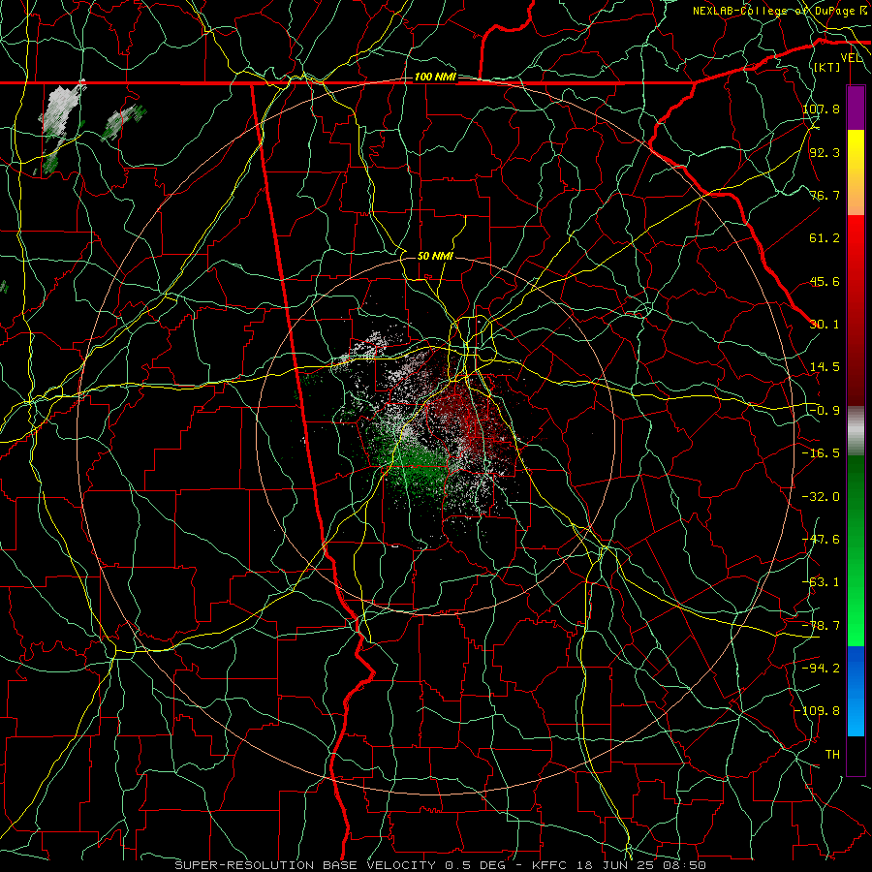Viewport: 872px width, 872px height.
Task: Click the -47.6 velocity scale value
Action: click(x=821, y=540)
